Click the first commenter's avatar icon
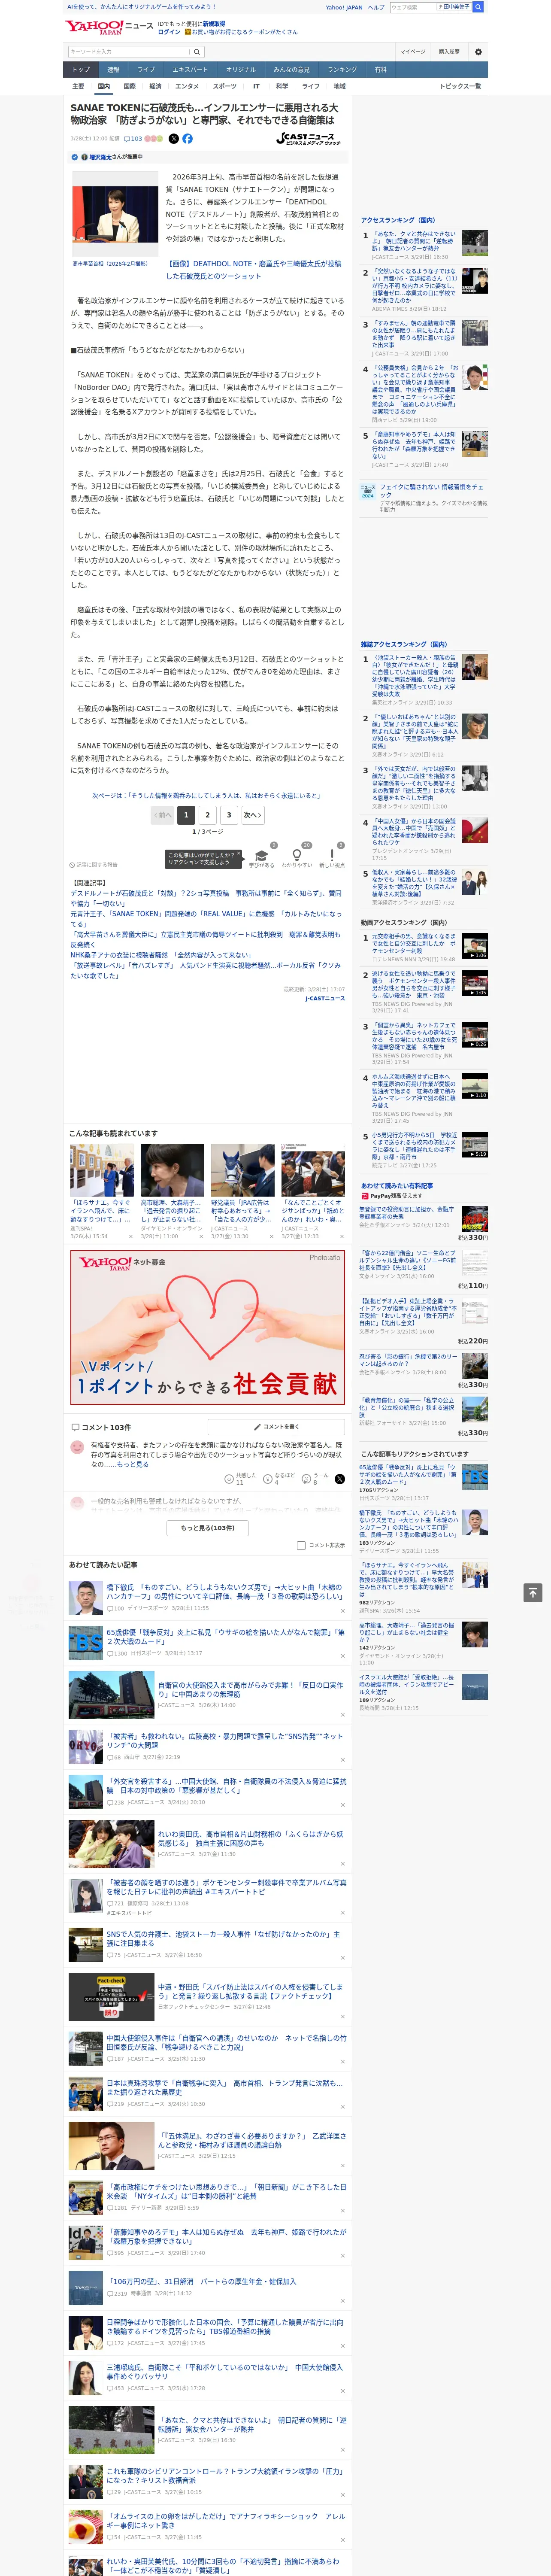This screenshot has height=2576, width=551. tap(77, 1447)
